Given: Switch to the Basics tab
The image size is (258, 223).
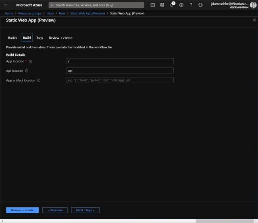Looking at the screenshot, I should [12, 38].
